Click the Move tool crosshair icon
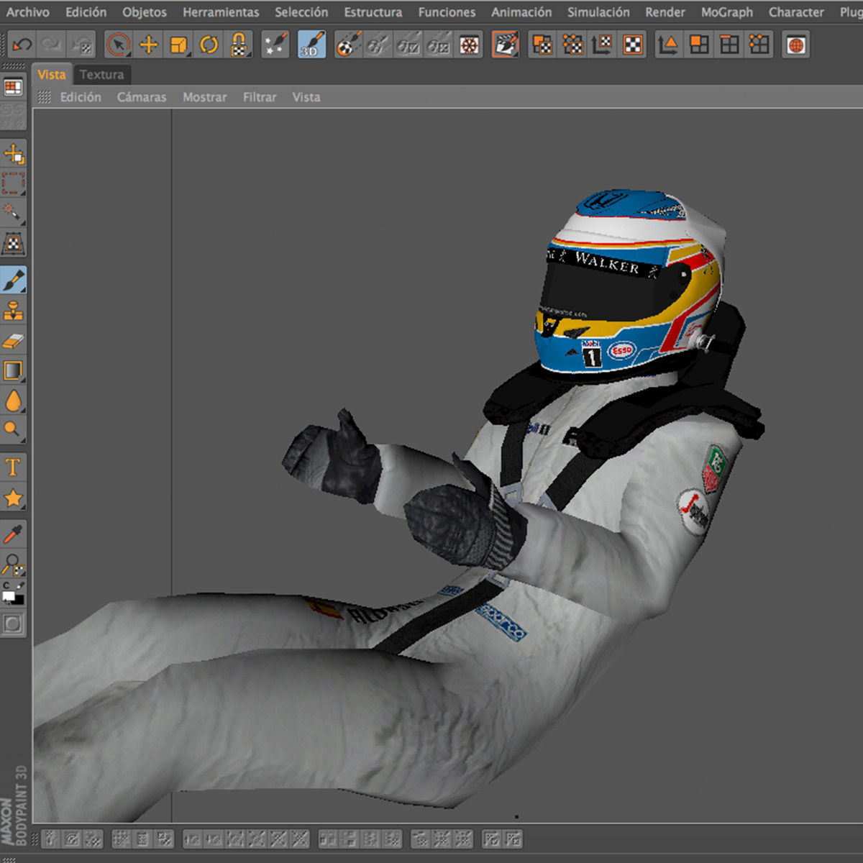The width and height of the screenshot is (863, 863). pos(149,45)
